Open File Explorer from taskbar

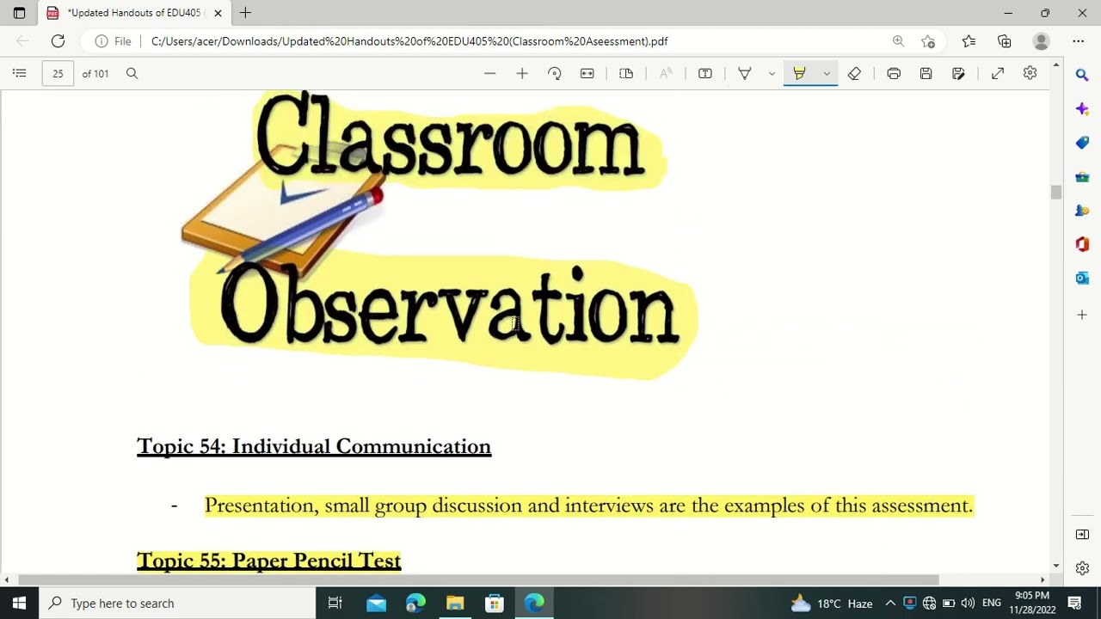coord(455,604)
